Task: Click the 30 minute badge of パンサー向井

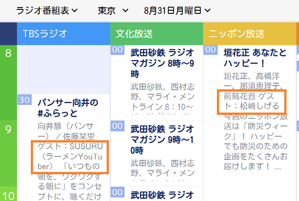Action: [25, 100]
